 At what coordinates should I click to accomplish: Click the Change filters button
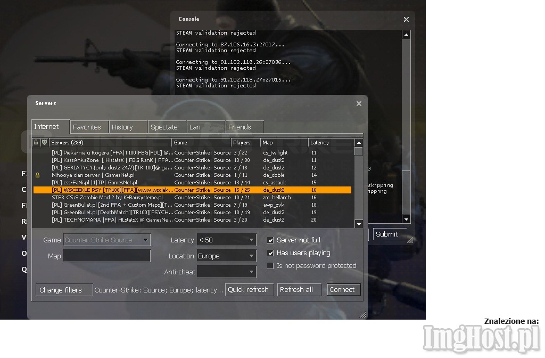coord(64,290)
